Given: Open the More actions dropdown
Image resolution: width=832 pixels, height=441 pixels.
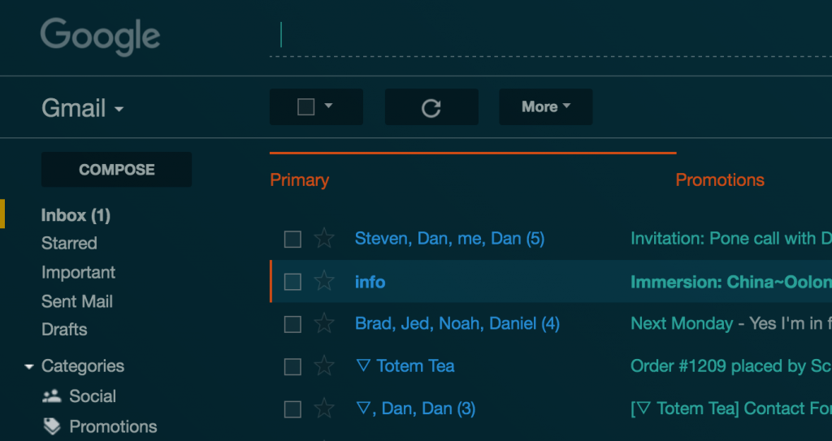Looking at the screenshot, I should (545, 107).
